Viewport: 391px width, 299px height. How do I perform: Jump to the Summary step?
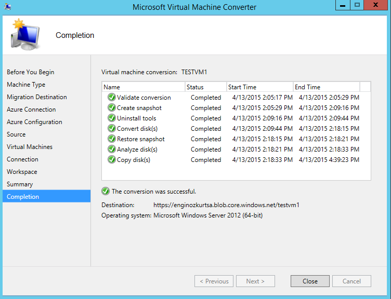point(20,184)
